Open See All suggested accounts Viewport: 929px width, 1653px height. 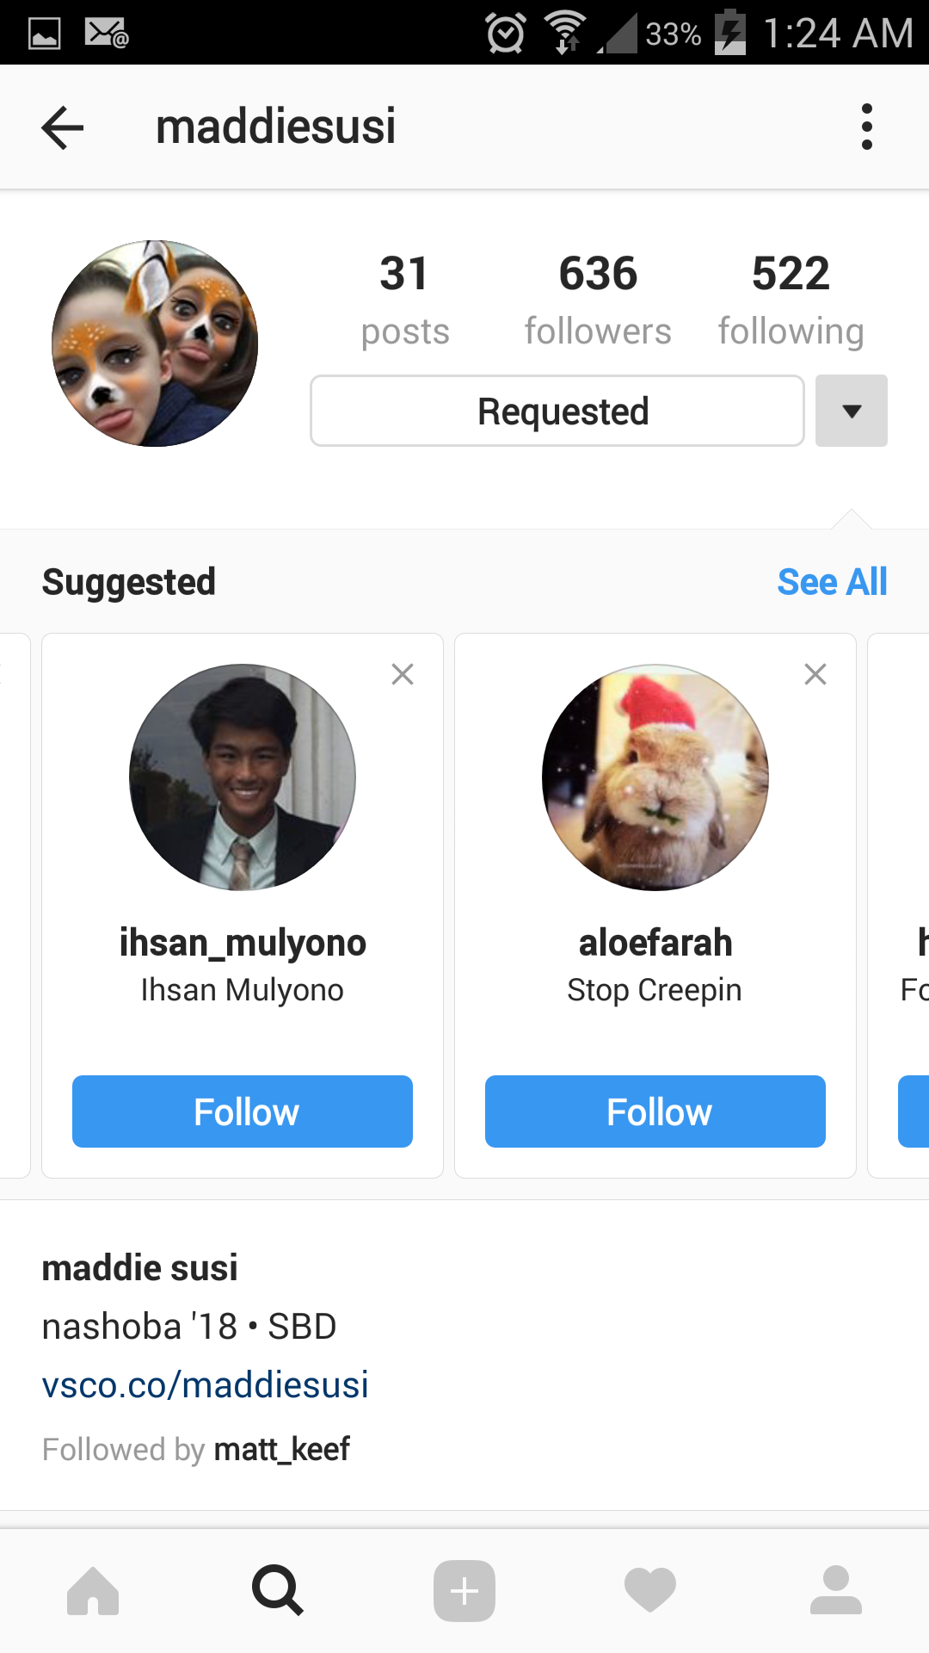[832, 582]
